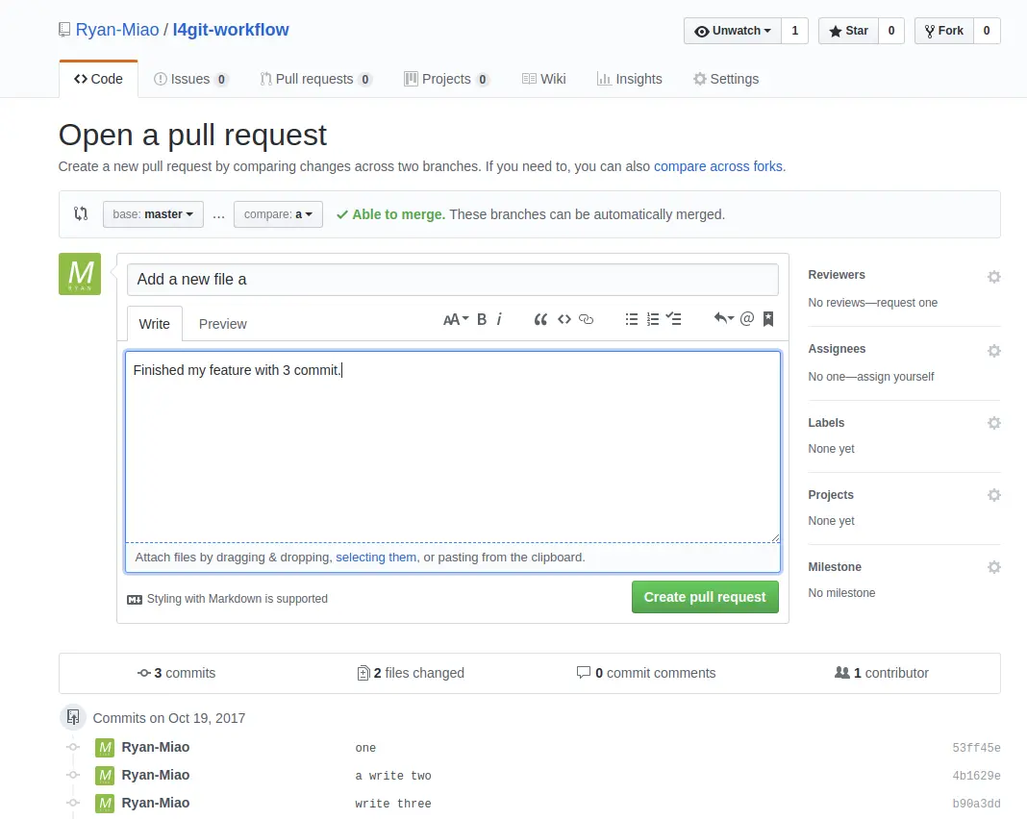Open the Milestone gear settings

[x=993, y=567]
